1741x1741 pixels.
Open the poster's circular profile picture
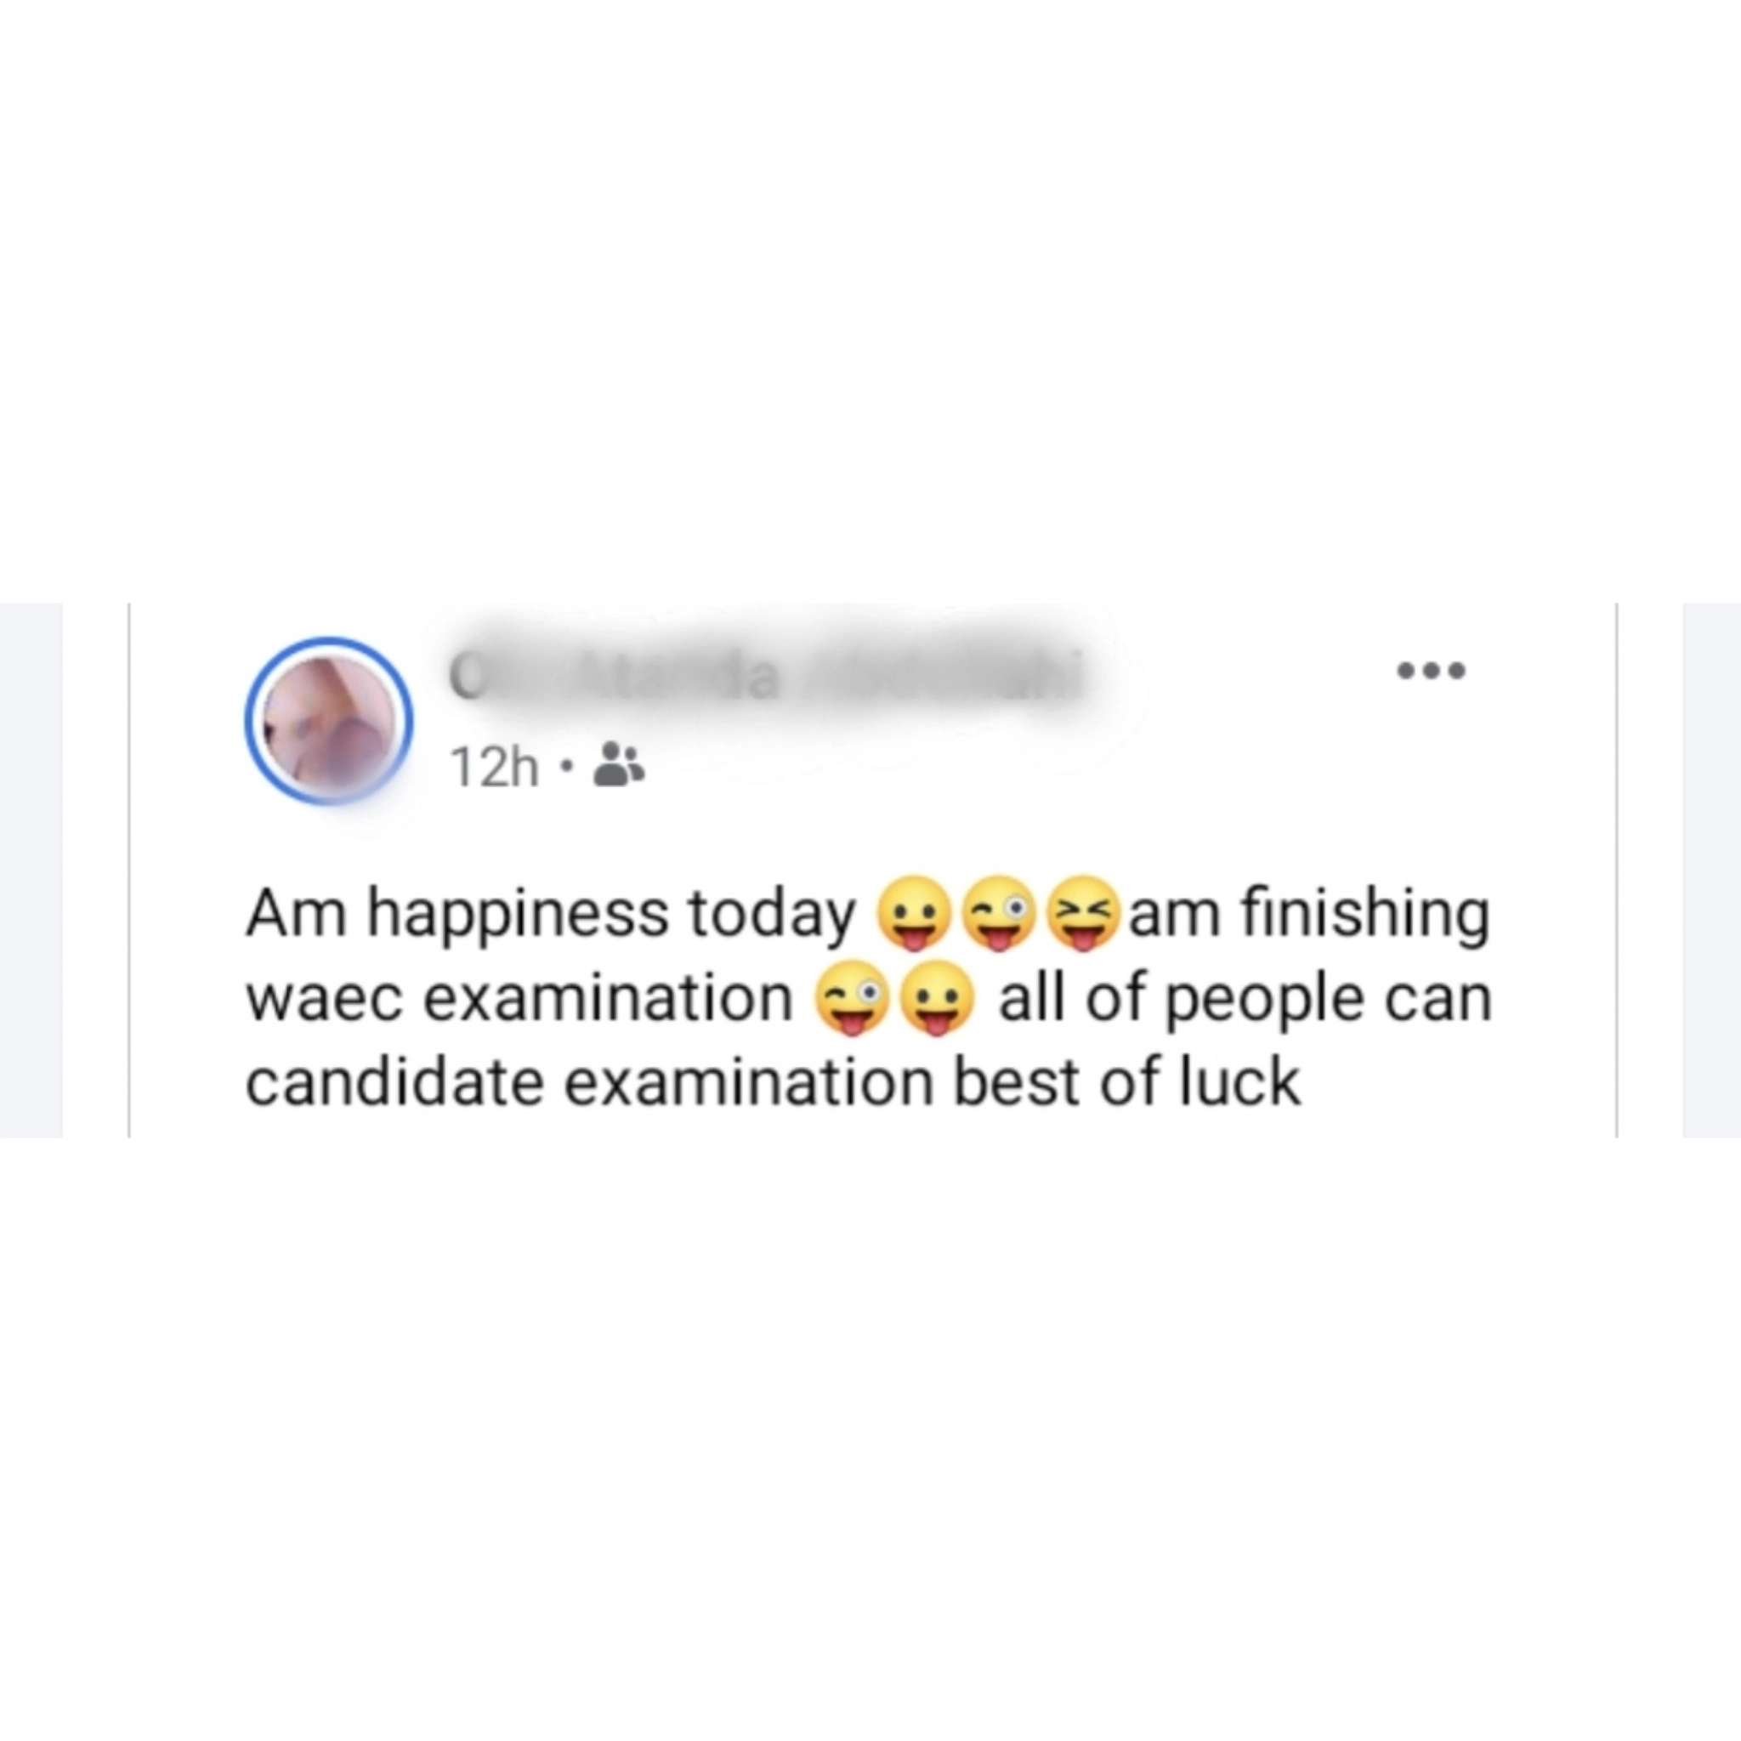click(329, 720)
